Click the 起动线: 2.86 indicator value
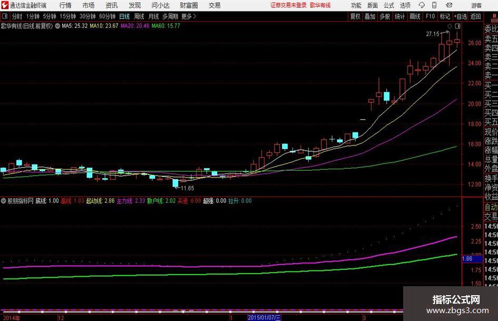This screenshot has width=498, height=321. pos(100,201)
